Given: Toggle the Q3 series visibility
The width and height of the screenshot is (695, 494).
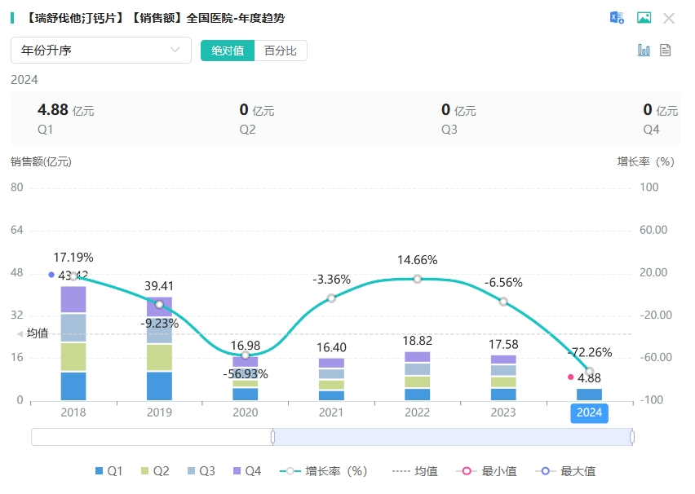Looking at the screenshot, I should point(200,471).
